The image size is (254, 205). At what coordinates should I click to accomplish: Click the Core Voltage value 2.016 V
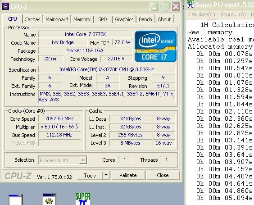tap(116, 59)
